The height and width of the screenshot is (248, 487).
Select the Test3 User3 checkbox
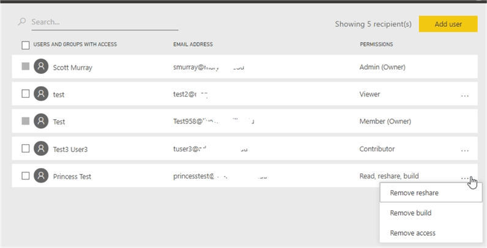coord(26,148)
